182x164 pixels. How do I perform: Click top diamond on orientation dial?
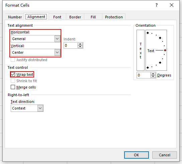pyautogui.click(x=148, y=33)
